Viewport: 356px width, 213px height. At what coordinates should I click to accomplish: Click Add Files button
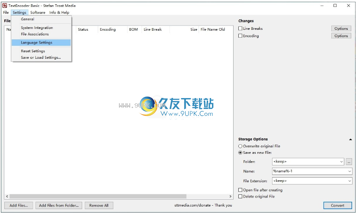click(19, 205)
